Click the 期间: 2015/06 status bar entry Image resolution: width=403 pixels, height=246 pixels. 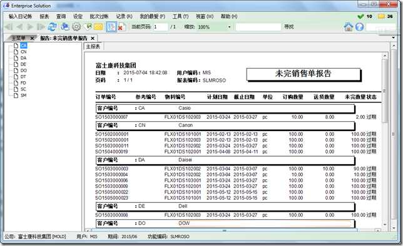click(x=123, y=236)
